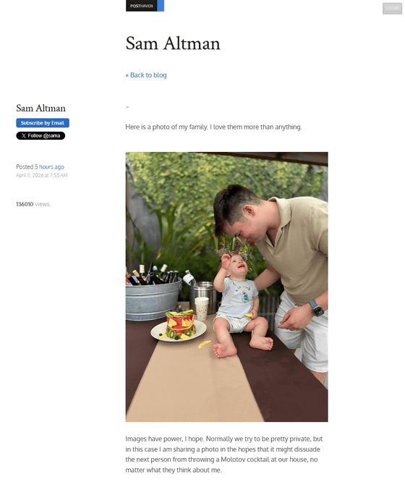The width and height of the screenshot is (405, 482).
Task: Click the metal bottle bucket in photo
Action: pos(153,300)
